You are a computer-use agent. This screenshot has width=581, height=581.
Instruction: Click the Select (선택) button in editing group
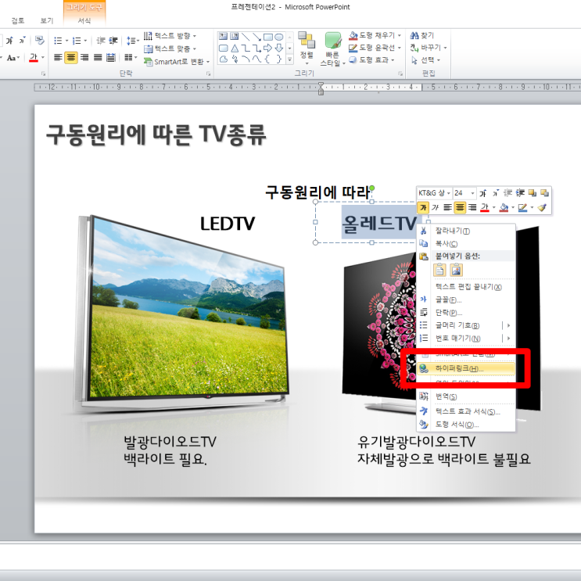[x=425, y=60]
